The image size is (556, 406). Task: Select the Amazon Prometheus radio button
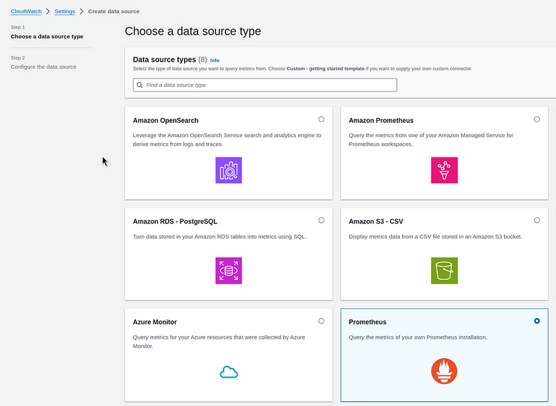(x=537, y=119)
